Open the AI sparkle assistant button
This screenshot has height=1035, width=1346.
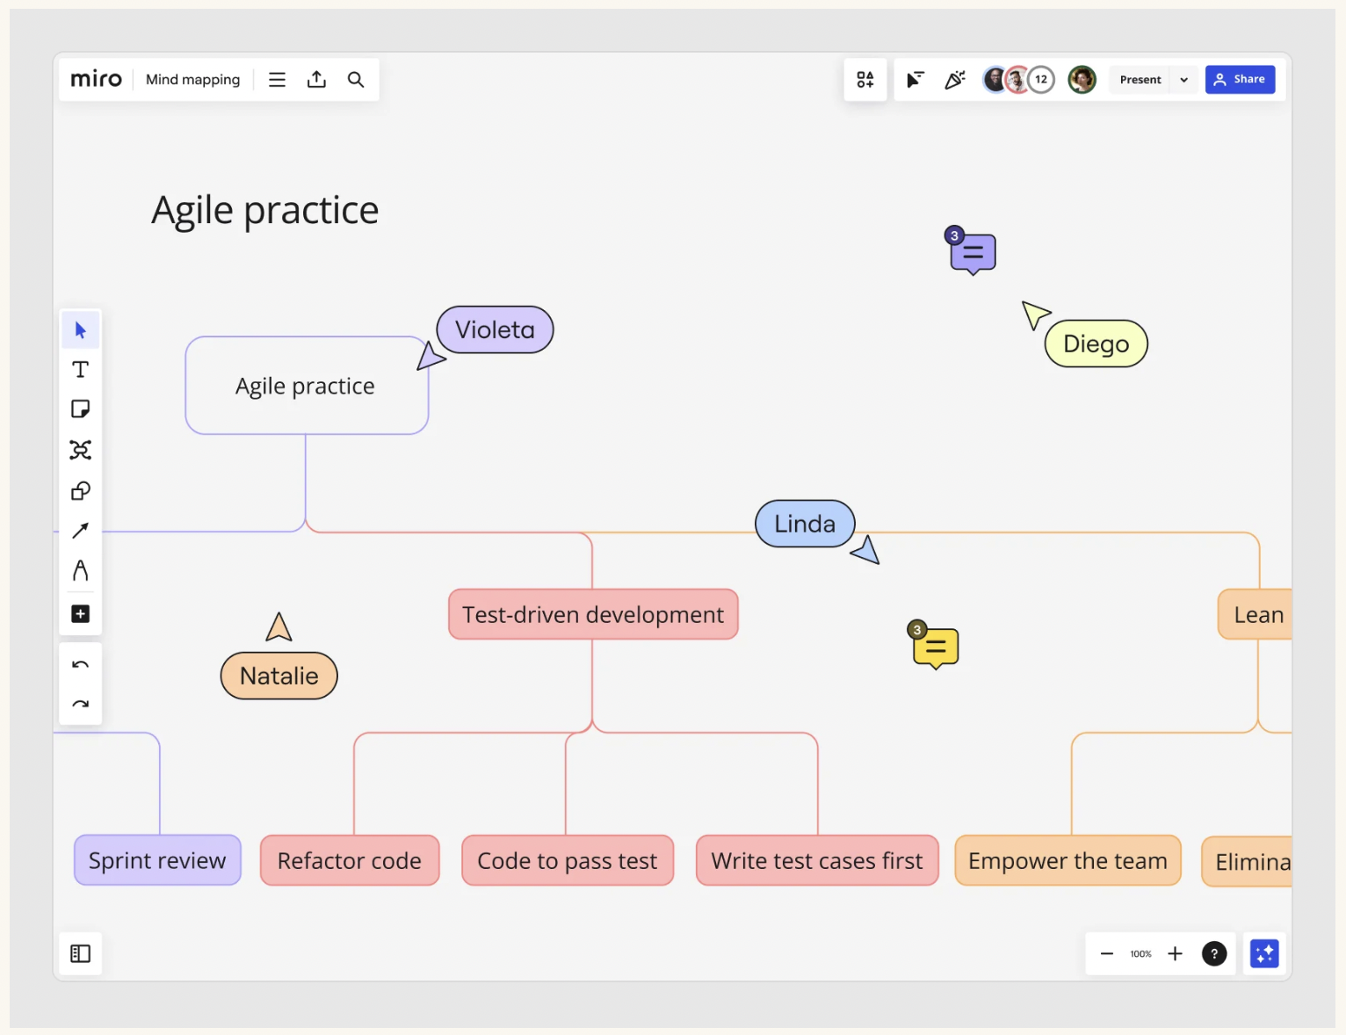[1264, 953]
